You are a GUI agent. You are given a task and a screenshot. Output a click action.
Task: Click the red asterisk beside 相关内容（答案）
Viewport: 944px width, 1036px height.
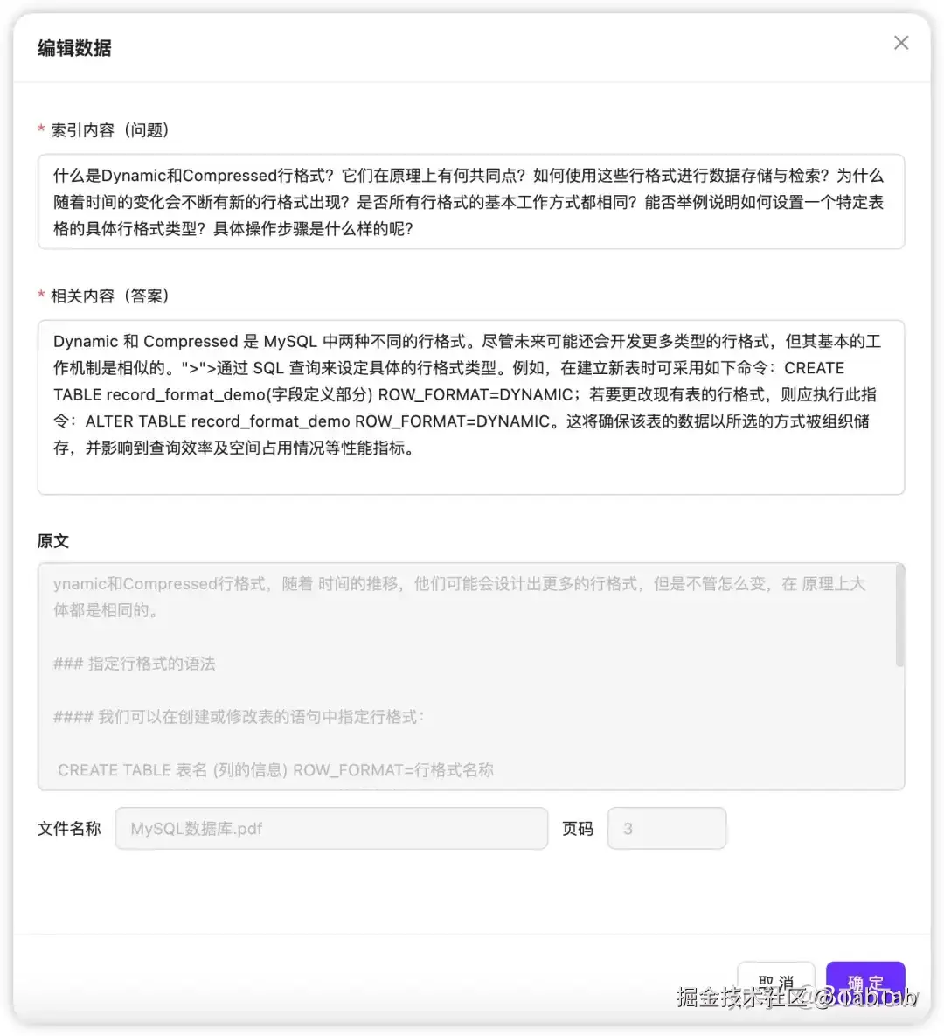coord(41,296)
